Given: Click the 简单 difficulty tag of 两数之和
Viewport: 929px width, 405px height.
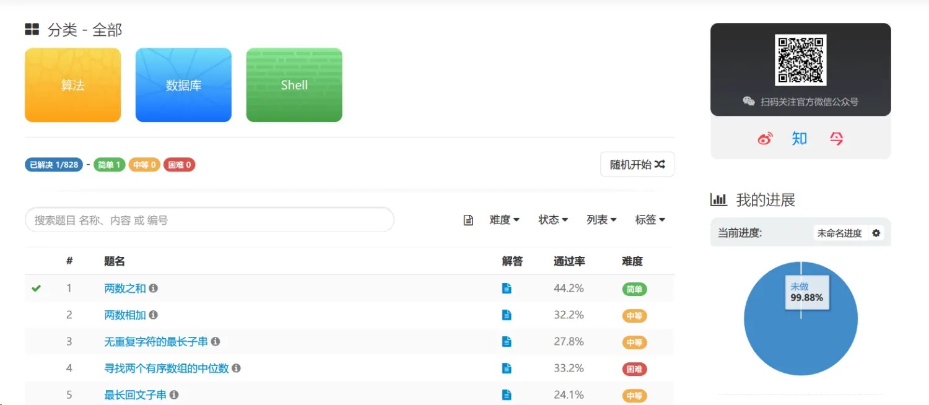Looking at the screenshot, I should (634, 289).
